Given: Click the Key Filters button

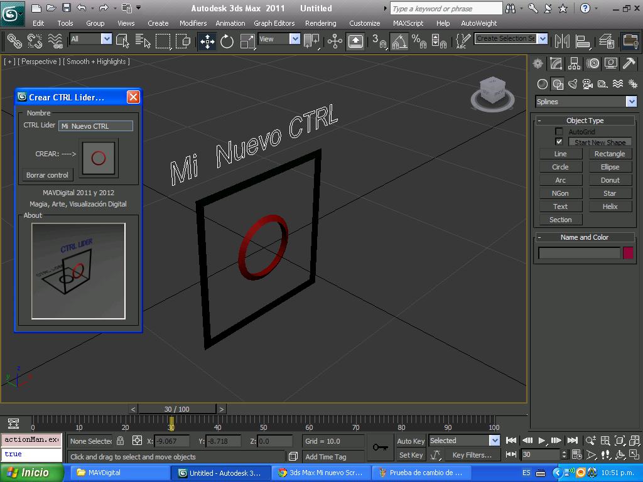Looking at the screenshot, I should [x=472, y=455].
